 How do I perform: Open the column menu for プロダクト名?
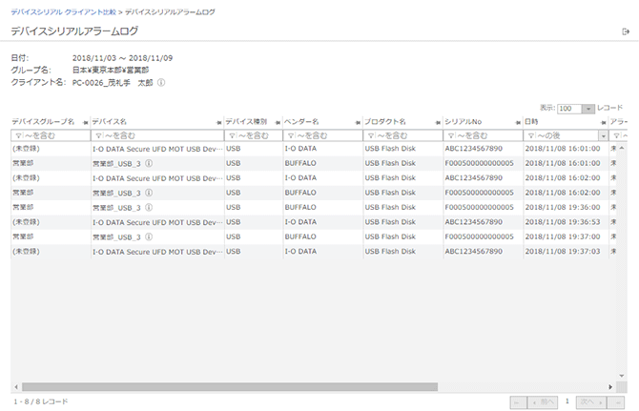tap(435, 123)
